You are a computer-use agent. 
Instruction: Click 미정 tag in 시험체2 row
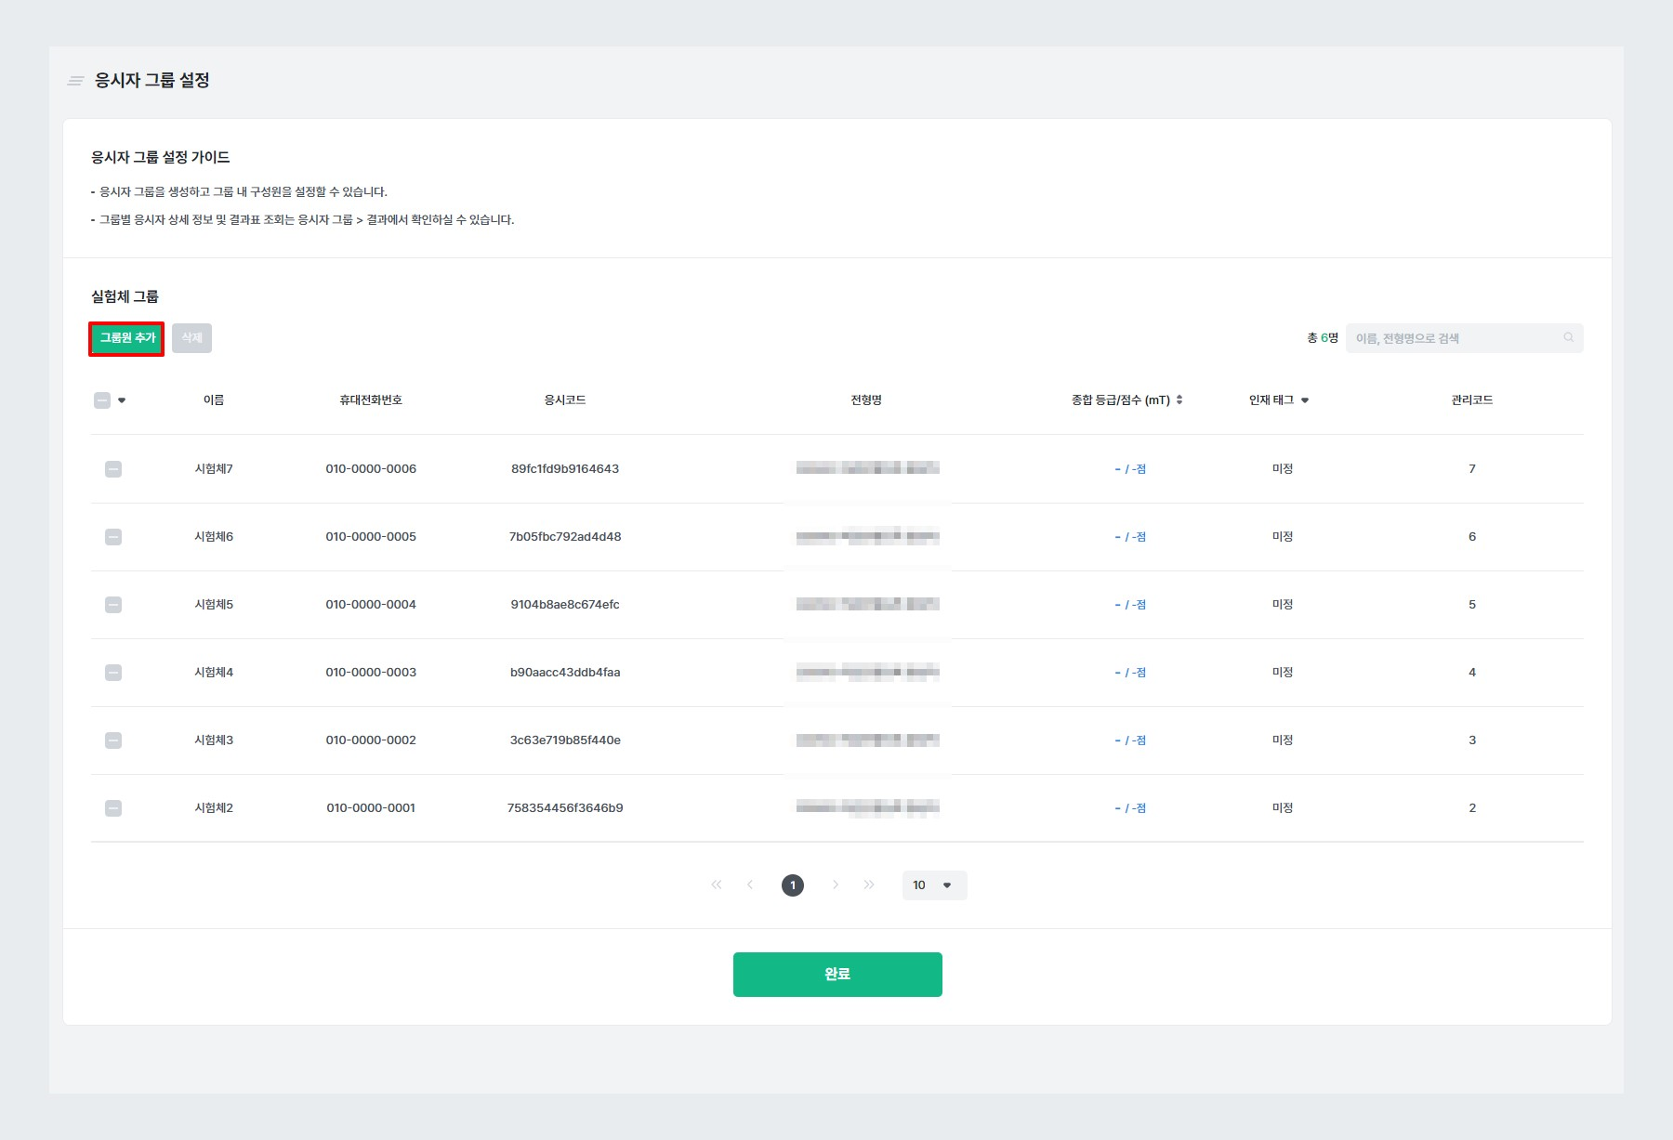(x=1283, y=808)
